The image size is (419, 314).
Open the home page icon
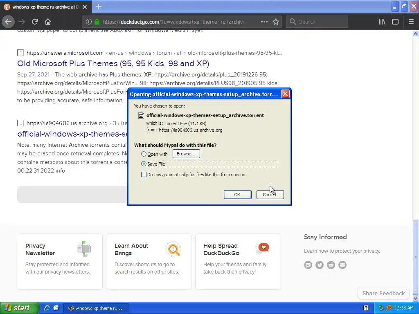[x=48, y=22]
